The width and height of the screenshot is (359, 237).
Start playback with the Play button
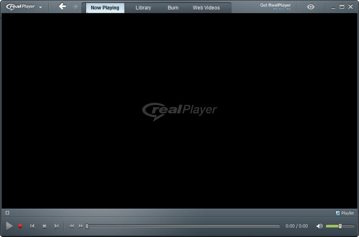[x=9, y=226]
